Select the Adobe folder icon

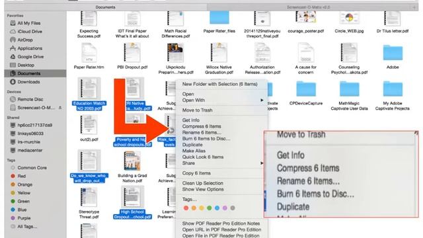click(x=393, y=53)
